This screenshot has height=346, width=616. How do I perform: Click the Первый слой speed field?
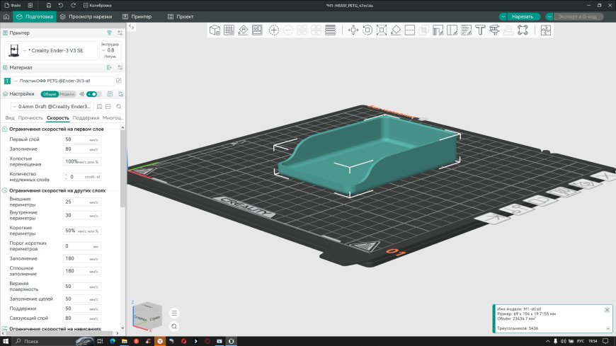pos(81,139)
